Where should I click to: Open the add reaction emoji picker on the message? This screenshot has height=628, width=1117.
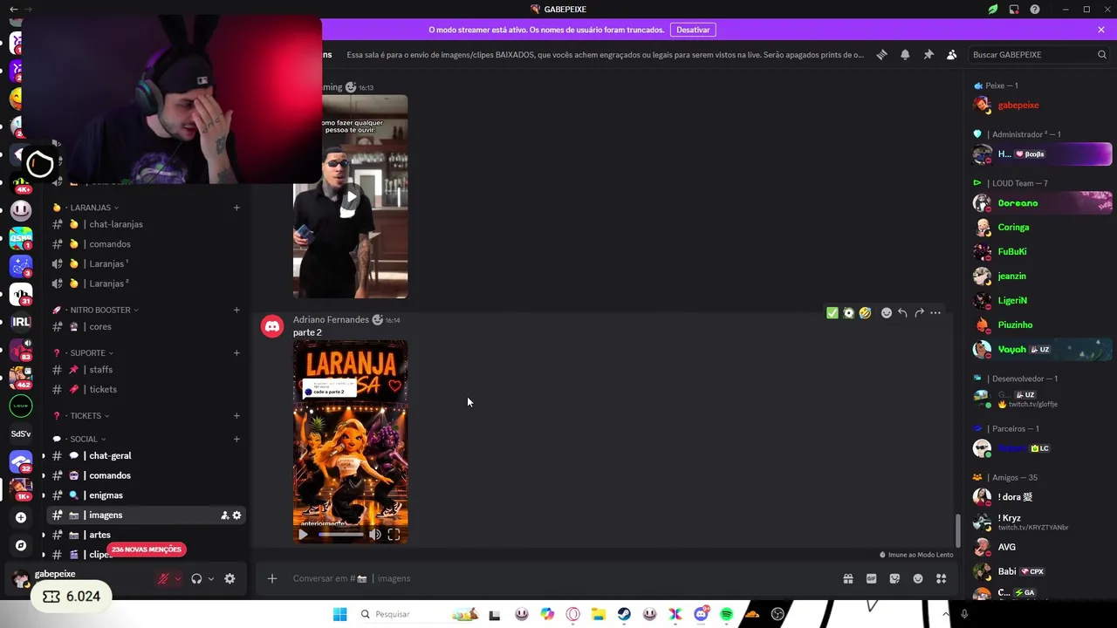887,312
